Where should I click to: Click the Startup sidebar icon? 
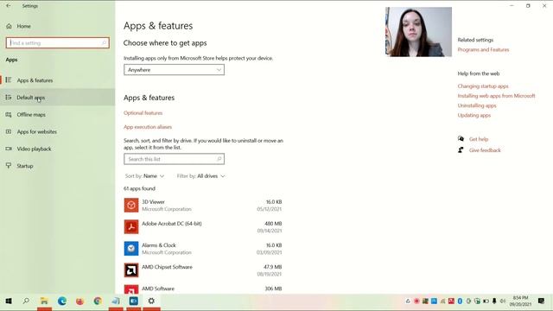coord(9,165)
